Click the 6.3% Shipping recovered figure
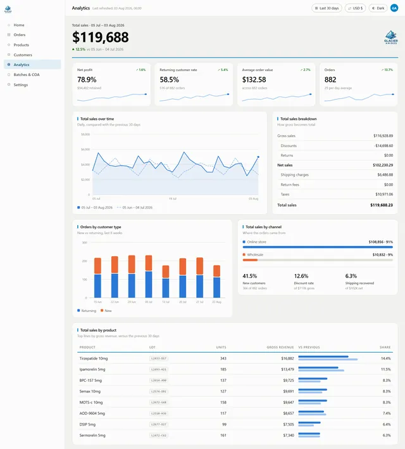The image size is (405, 449). click(351, 276)
